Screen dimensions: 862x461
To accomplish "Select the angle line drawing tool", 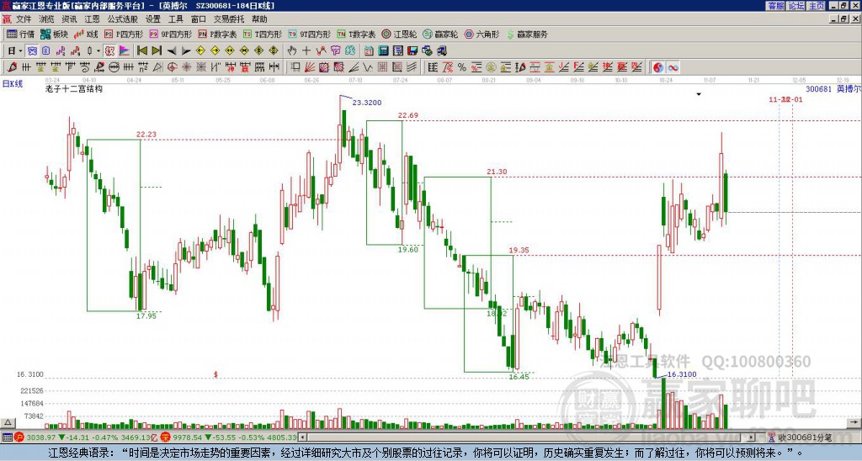I will (x=354, y=67).
